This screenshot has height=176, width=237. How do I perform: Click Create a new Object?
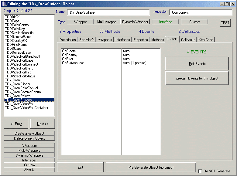click(x=29, y=134)
